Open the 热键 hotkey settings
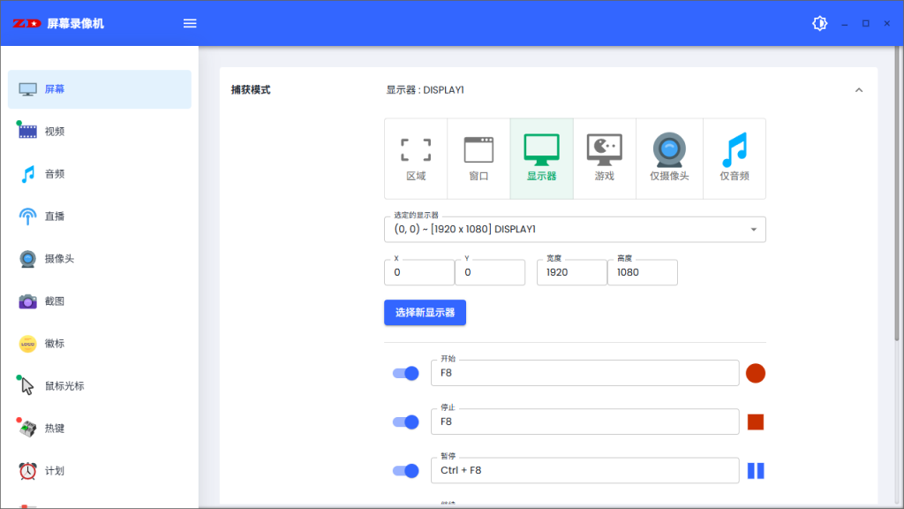 pos(58,428)
